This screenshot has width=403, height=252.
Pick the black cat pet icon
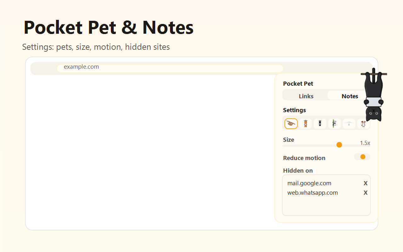(320, 123)
